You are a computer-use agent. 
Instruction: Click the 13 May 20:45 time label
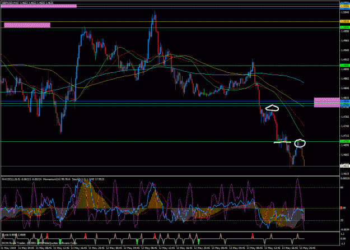pos(306,248)
